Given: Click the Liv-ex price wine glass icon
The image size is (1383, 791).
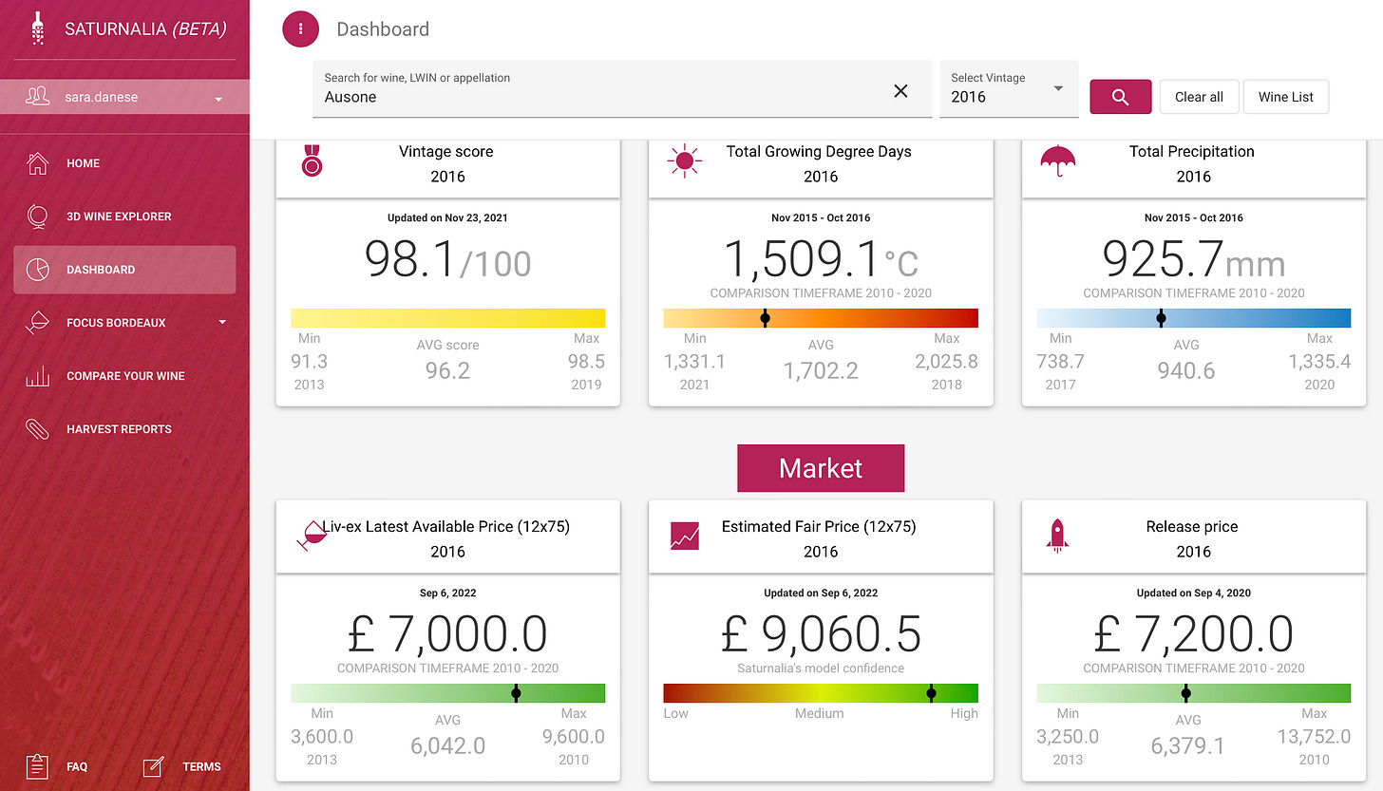Looking at the screenshot, I should 311,537.
